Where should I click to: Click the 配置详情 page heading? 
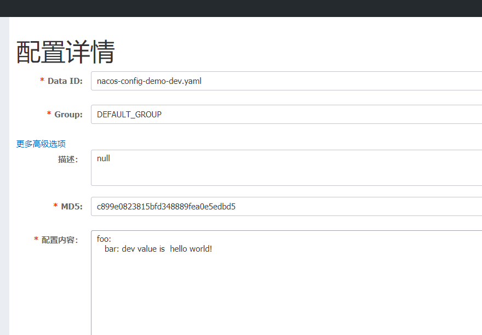[x=66, y=52]
